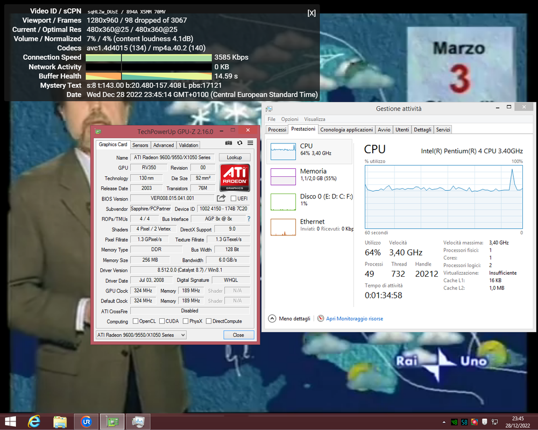Image resolution: width=538 pixels, height=430 pixels.
Task: Click the ATI Radeon logo in GPU-Z
Action: tap(235, 177)
